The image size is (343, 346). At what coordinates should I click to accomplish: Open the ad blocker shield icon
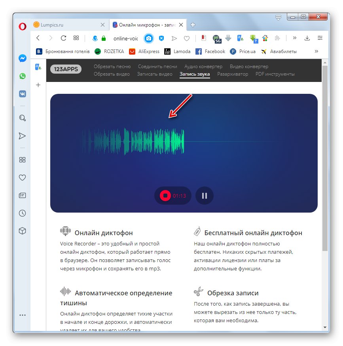click(161, 38)
